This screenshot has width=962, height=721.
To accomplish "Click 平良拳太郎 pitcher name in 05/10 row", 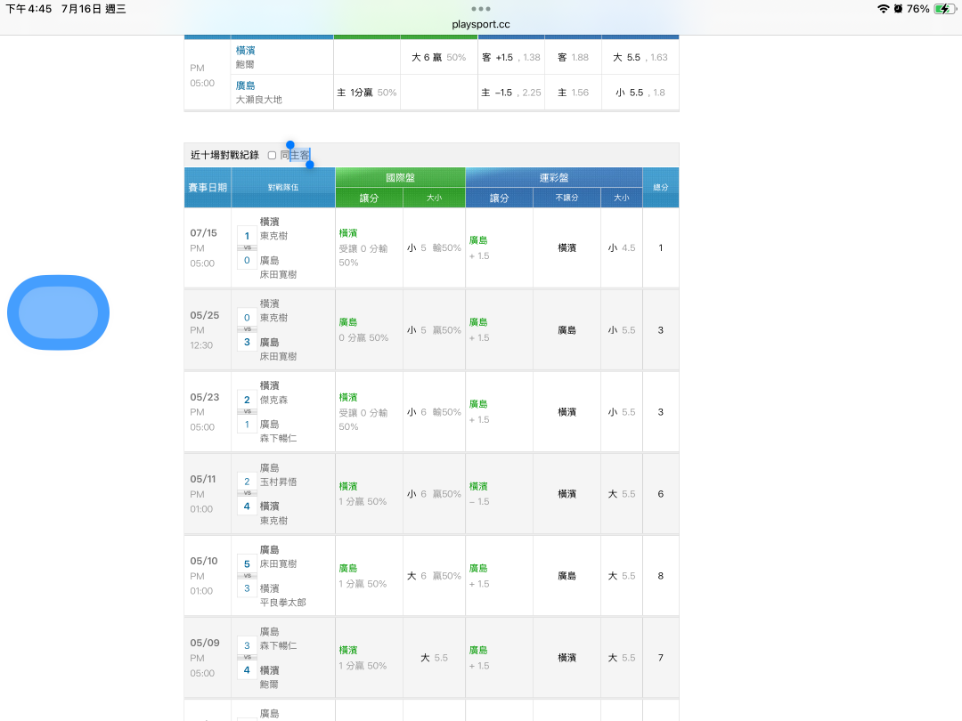I will tap(283, 603).
